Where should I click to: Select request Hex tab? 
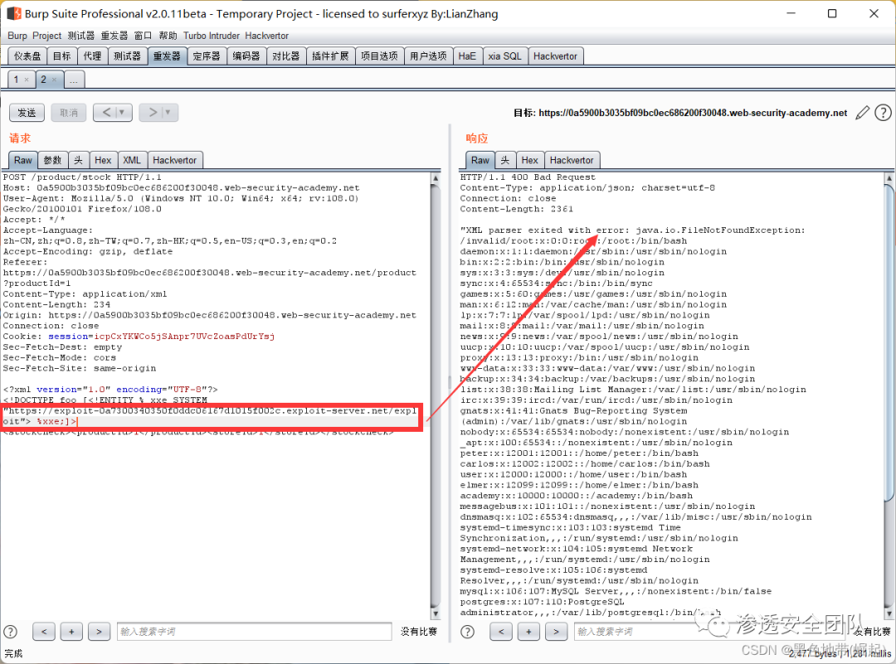point(103,160)
